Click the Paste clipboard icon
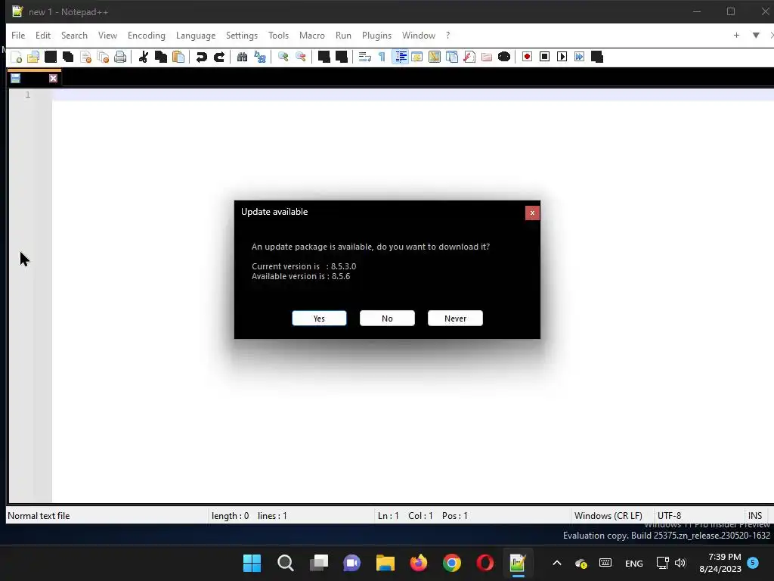The image size is (774, 581). [178, 57]
